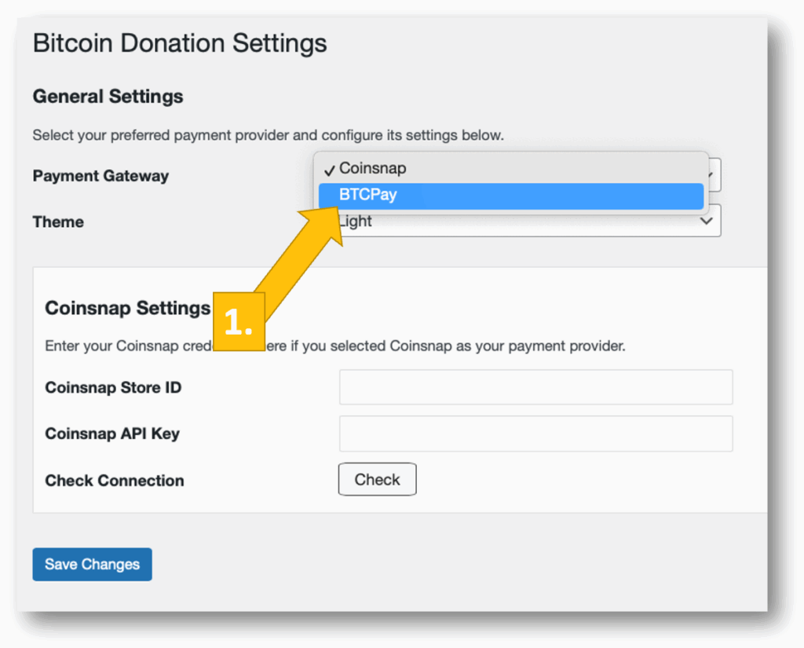Click the General Settings heading
This screenshot has height=648, width=804.
[x=108, y=97]
